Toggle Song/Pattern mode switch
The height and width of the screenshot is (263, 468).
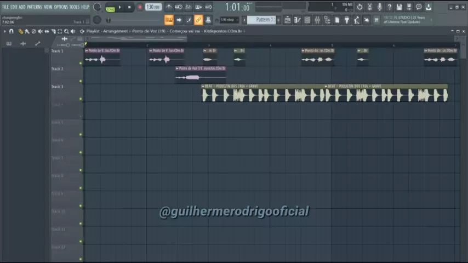(x=110, y=8)
